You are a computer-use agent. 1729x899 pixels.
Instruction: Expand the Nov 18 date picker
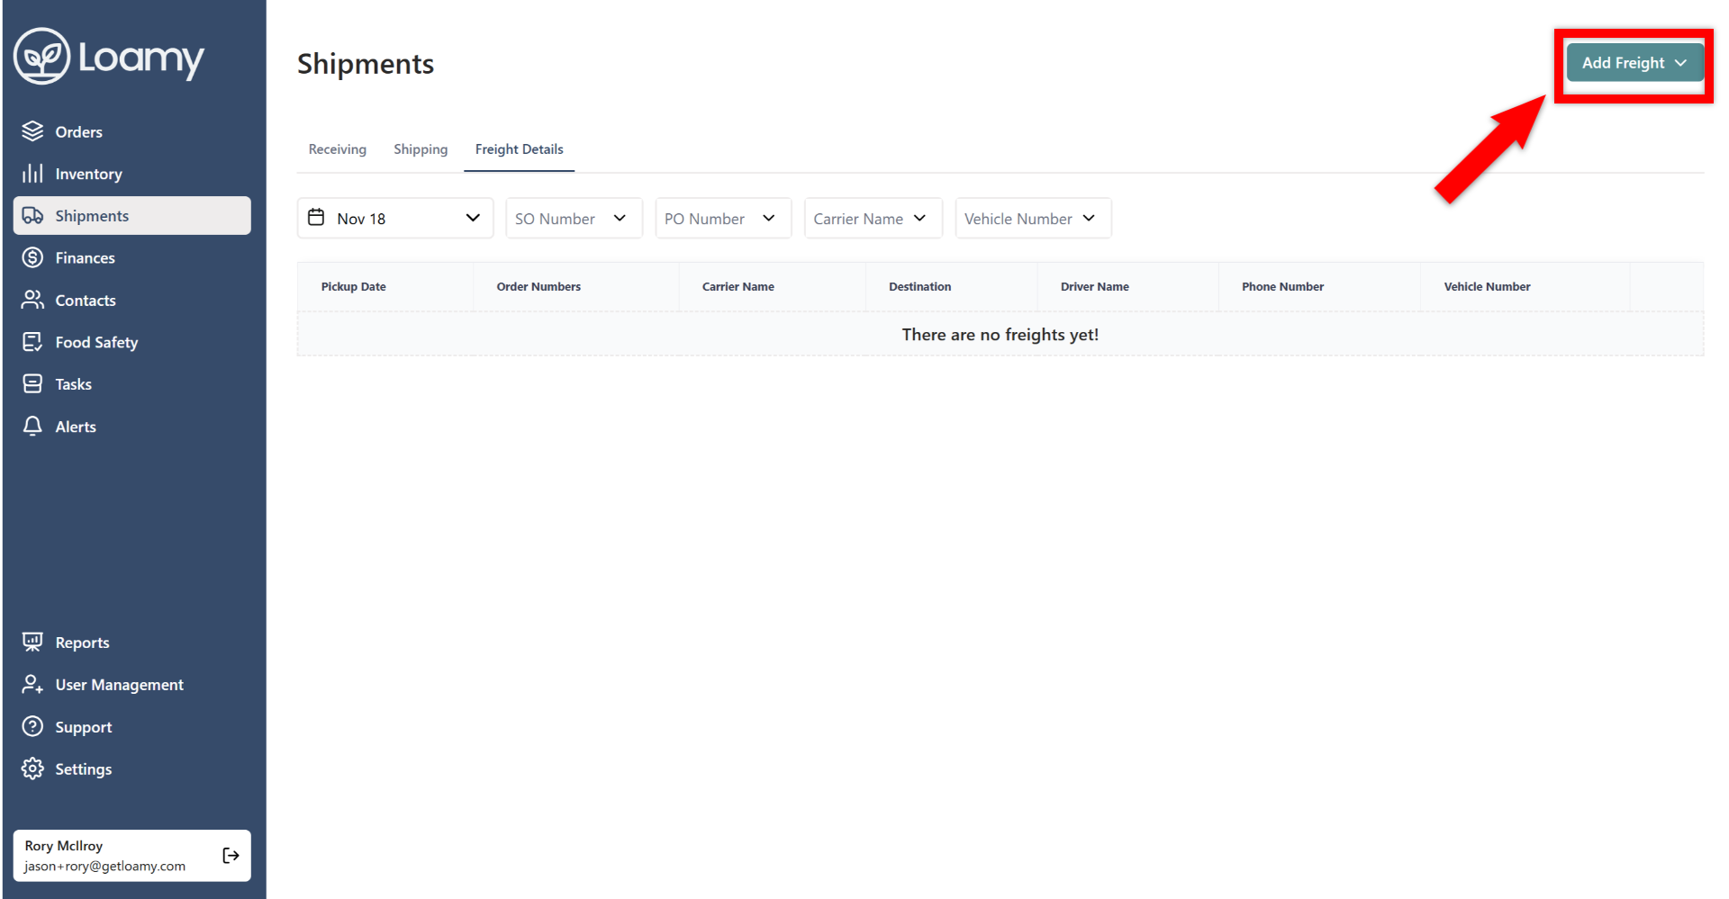point(395,219)
